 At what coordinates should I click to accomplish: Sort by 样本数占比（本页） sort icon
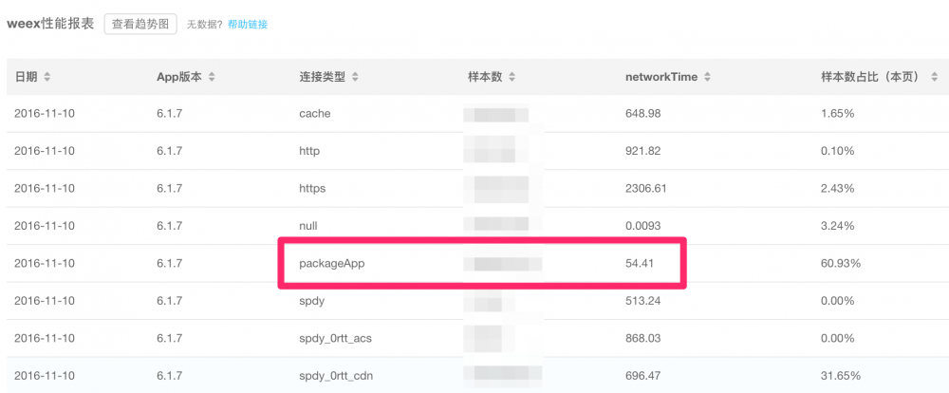tap(935, 77)
